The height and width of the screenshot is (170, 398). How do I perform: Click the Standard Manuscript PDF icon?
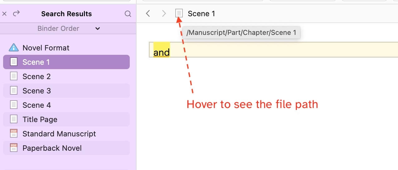(x=14, y=134)
